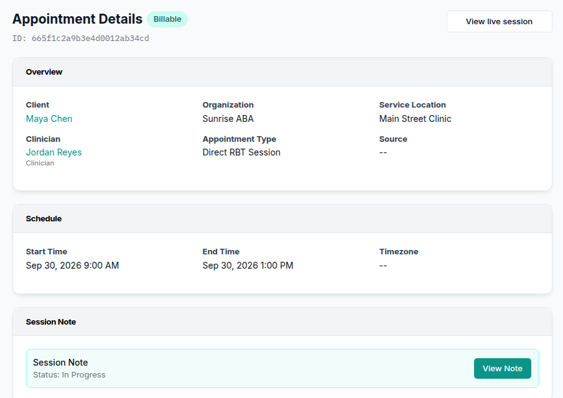Click the Sunrise ABA organization value
This screenshot has width=563, height=398.
tap(228, 119)
